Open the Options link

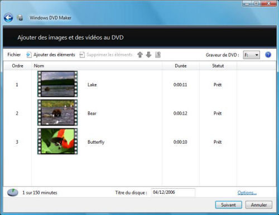(247, 193)
